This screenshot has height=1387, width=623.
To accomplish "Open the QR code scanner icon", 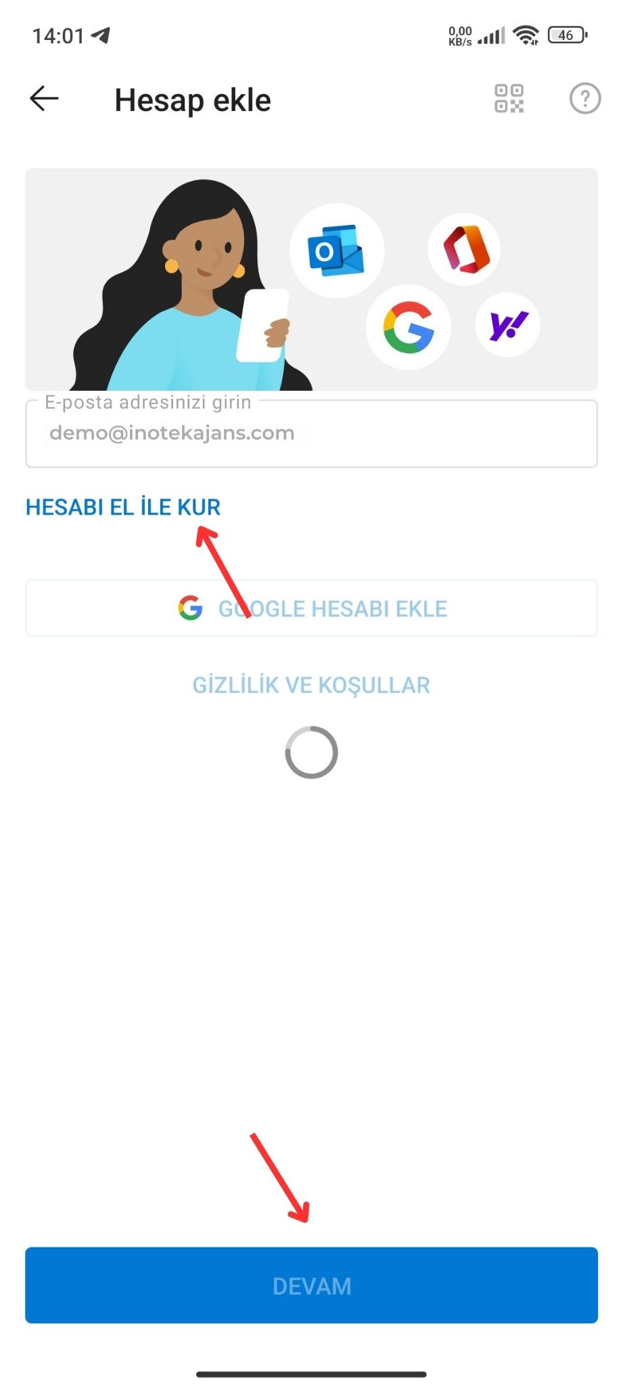I will (509, 99).
